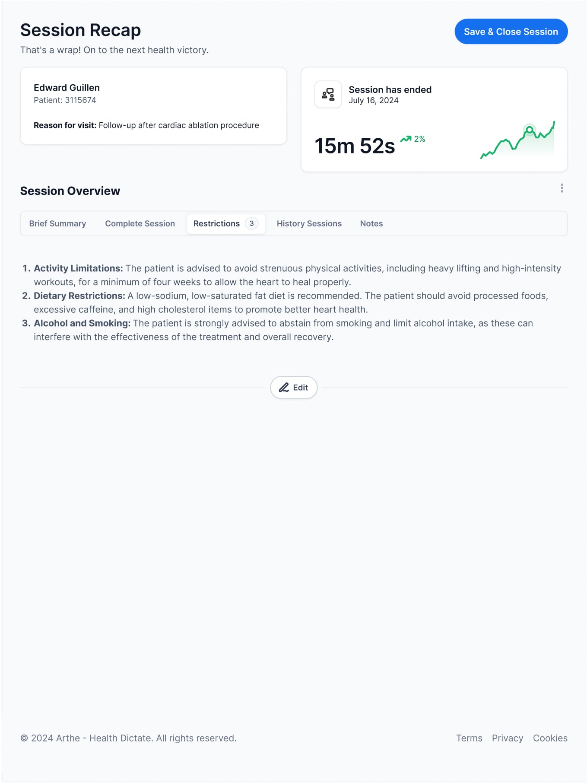Click the 15m 52s session duration
The height and width of the screenshot is (783, 587).
pos(355,146)
